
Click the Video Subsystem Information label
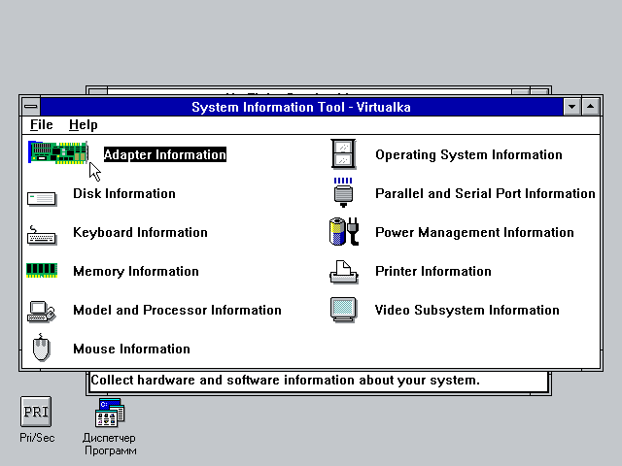click(x=466, y=311)
